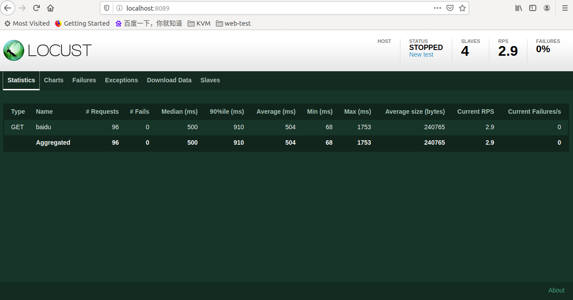
Task: Save page to Pocket icon
Action: click(x=450, y=8)
